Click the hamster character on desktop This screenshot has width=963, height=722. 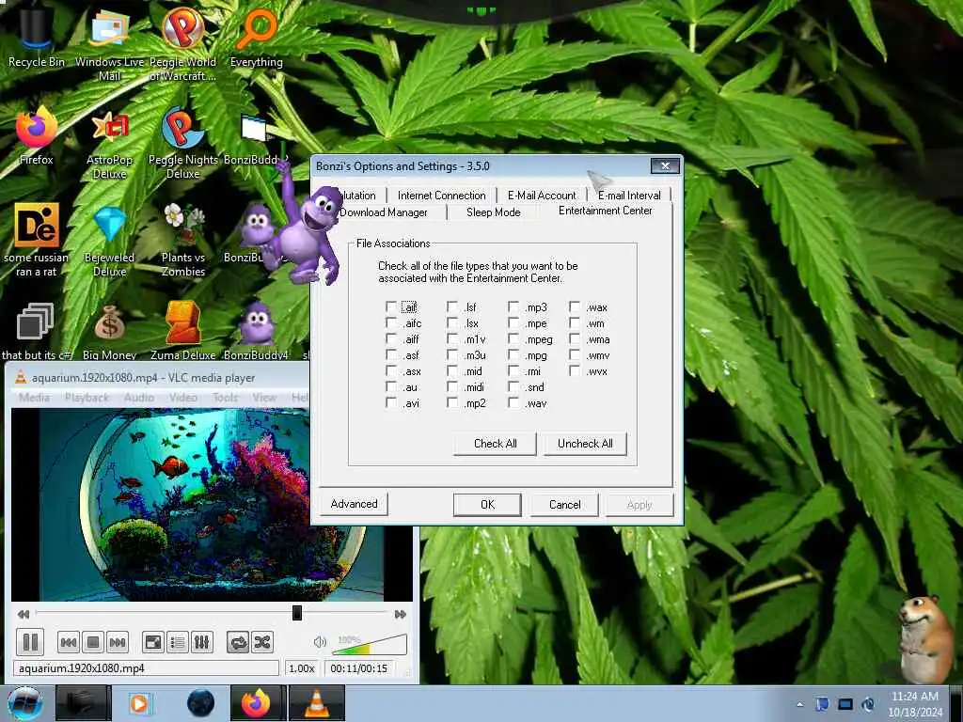tap(926, 638)
